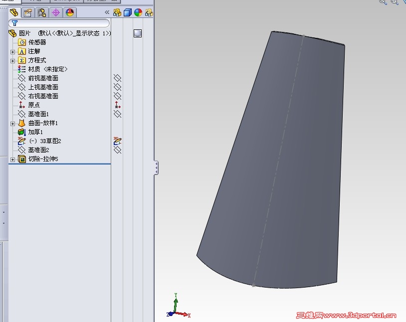Viewport: 406px width, 322px height.
Task: Click the zoom to fit magnifier icon
Action: (383, 2)
